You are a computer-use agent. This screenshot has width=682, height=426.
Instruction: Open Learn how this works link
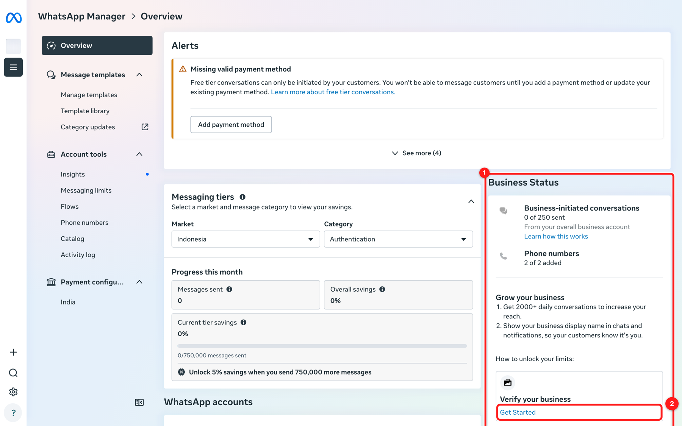(556, 236)
